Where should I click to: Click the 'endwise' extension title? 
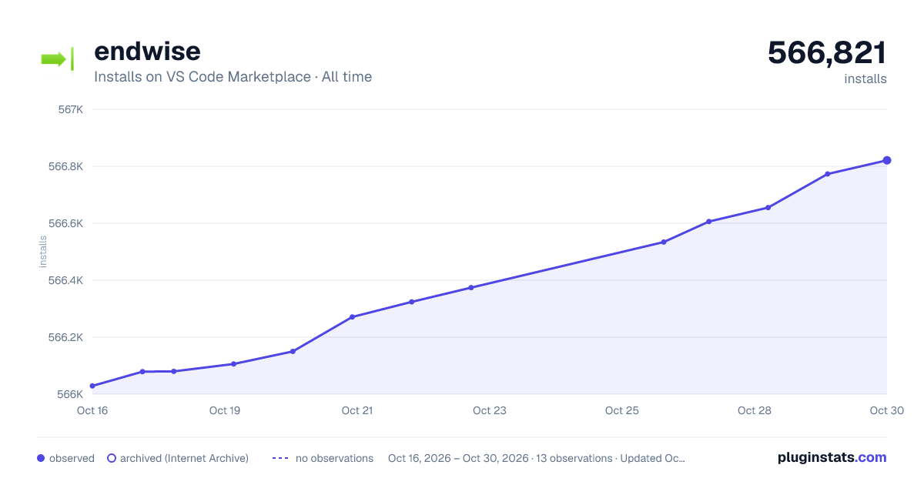147,51
